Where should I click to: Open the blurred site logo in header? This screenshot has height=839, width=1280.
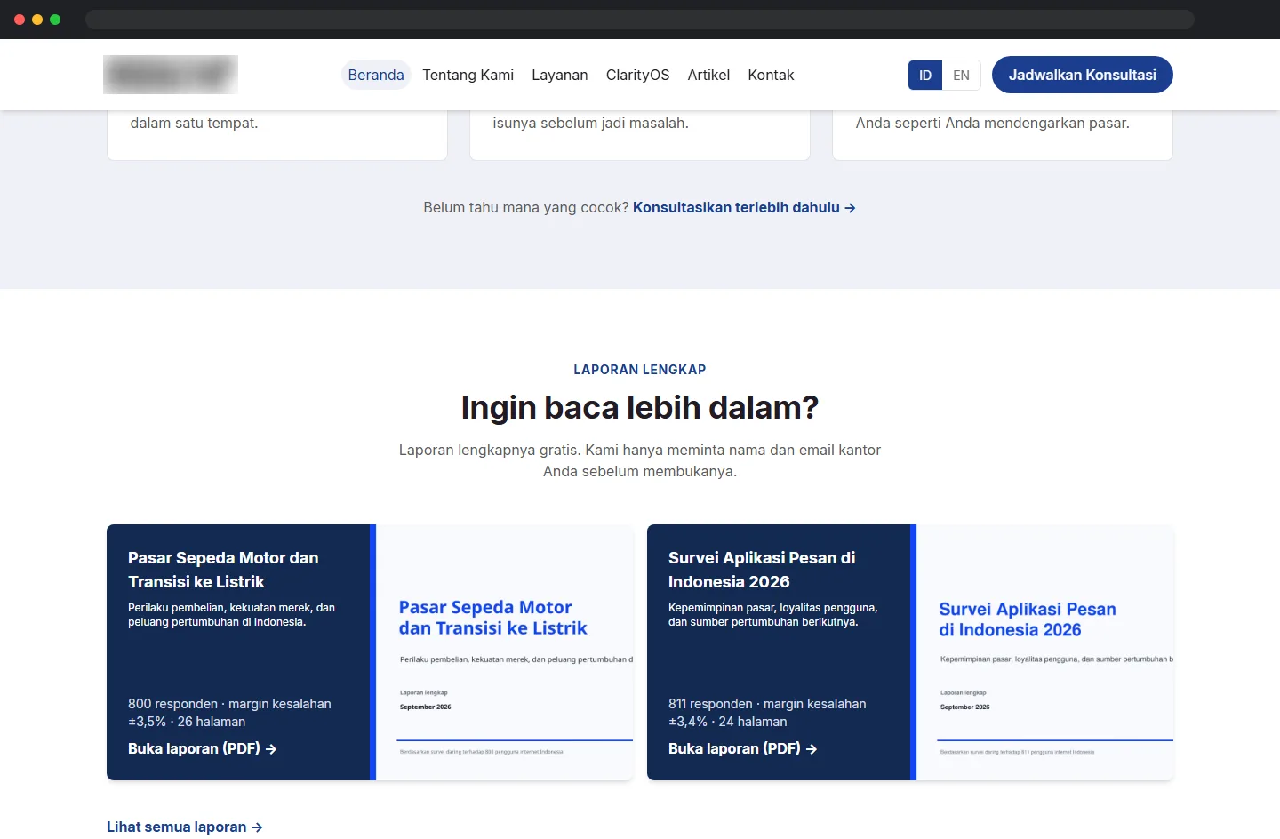point(171,75)
